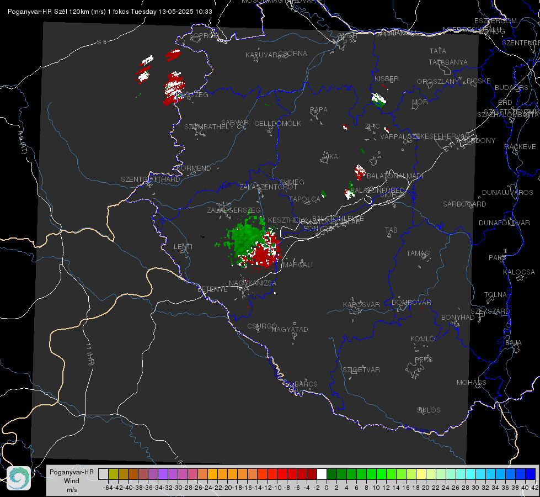The height and width of the screenshot is (497, 540).
Task: Click the BARCS city label
Action: click(x=306, y=384)
